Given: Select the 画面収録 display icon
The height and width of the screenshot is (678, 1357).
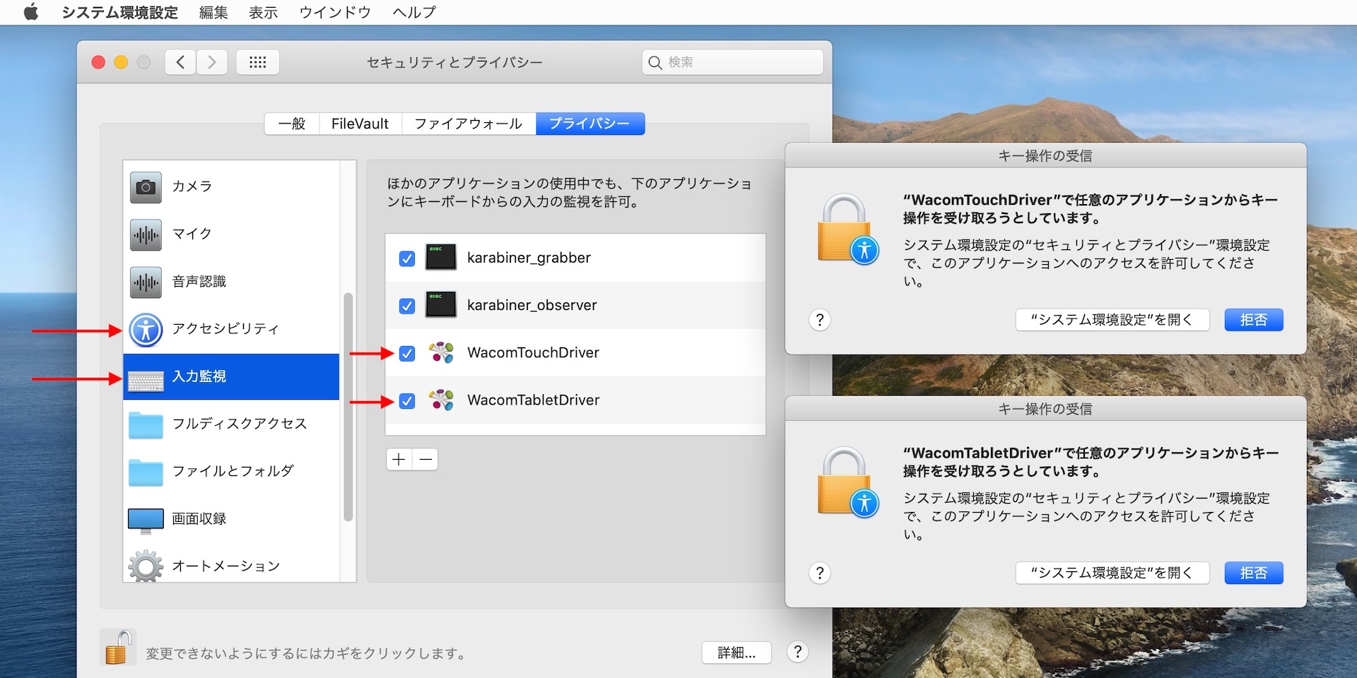Looking at the screenshot, I should tap(146, 521).
